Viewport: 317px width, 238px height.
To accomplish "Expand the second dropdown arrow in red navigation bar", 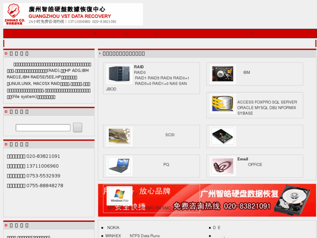I will click(x=126, y=33).
